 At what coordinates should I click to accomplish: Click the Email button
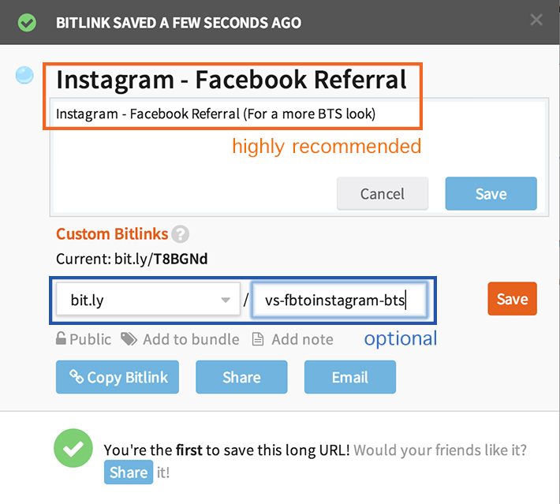pos(350,377)
